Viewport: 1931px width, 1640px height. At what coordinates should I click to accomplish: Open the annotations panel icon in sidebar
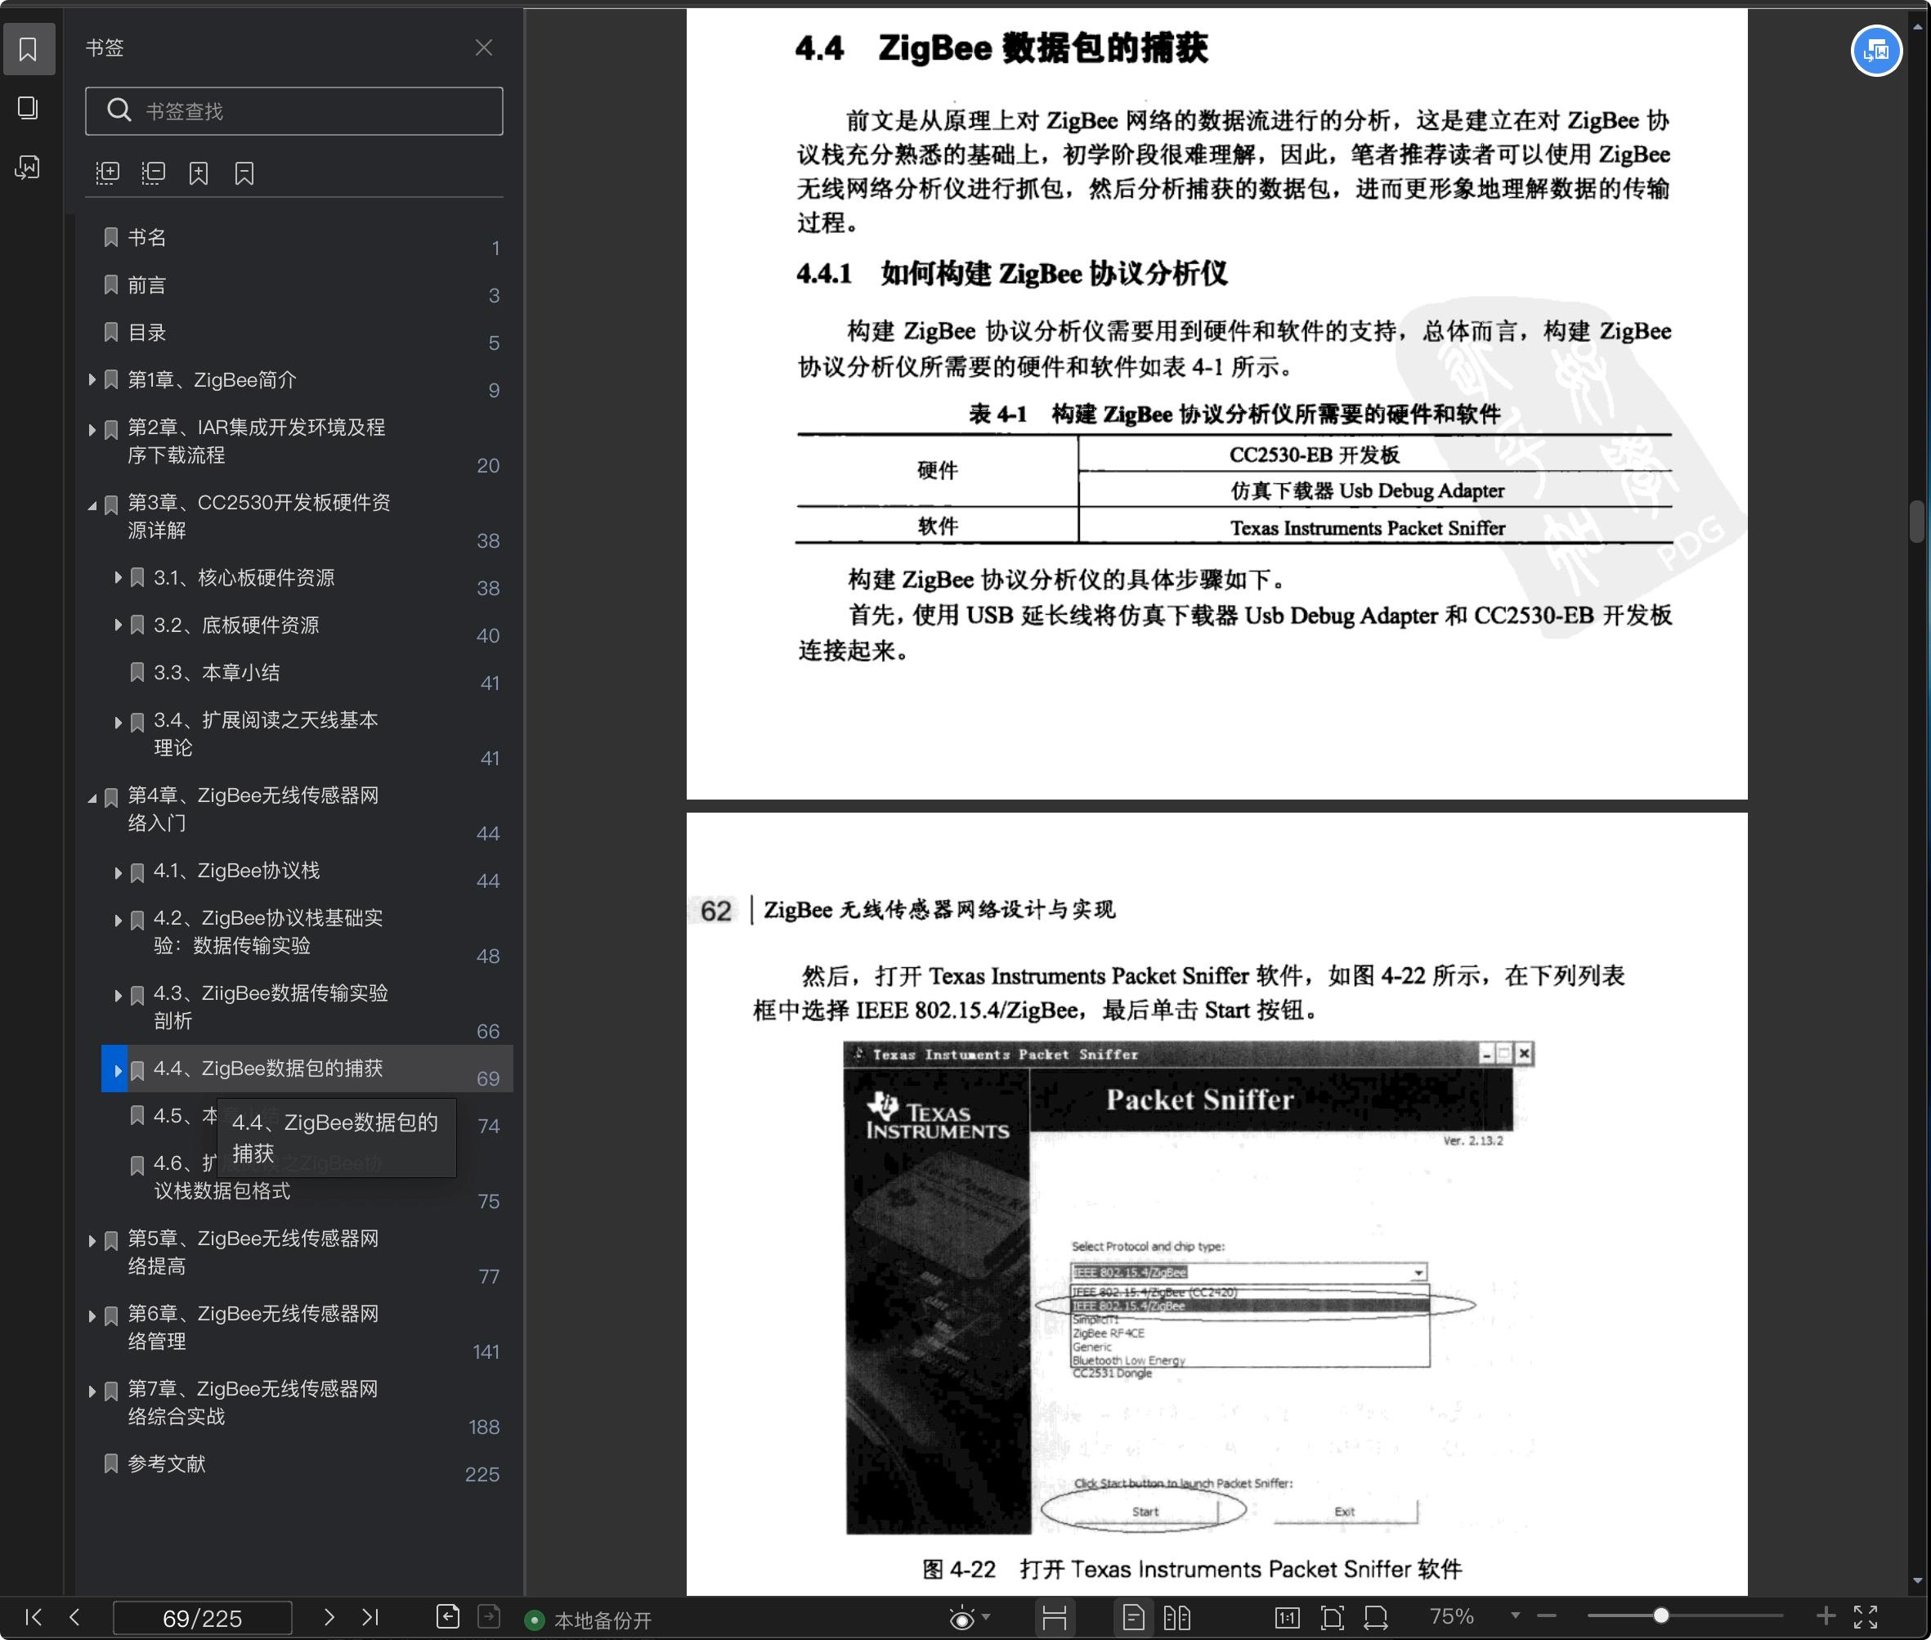pyautogui.click(x=28, y=168)
